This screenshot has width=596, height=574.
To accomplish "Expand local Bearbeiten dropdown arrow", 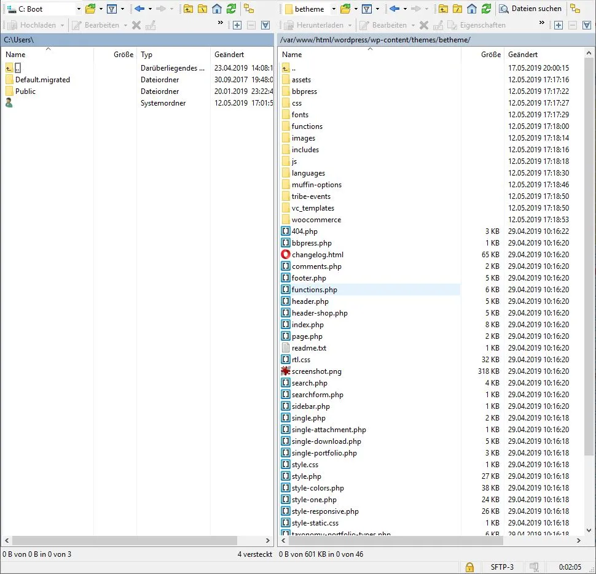I will click(x=125, y=25).
